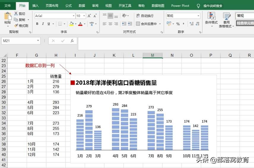Click the Cut (剪切) scissors icon
Viewport: 254px width, 168px height.
pyautogui.click(x=16, y=14)
